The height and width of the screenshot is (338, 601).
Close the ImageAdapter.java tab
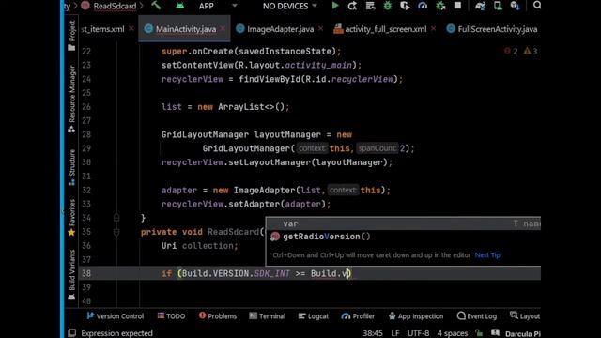click(320, 29)
